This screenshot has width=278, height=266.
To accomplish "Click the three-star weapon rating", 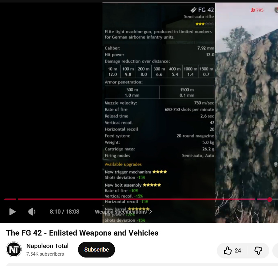I will point(204,24).
